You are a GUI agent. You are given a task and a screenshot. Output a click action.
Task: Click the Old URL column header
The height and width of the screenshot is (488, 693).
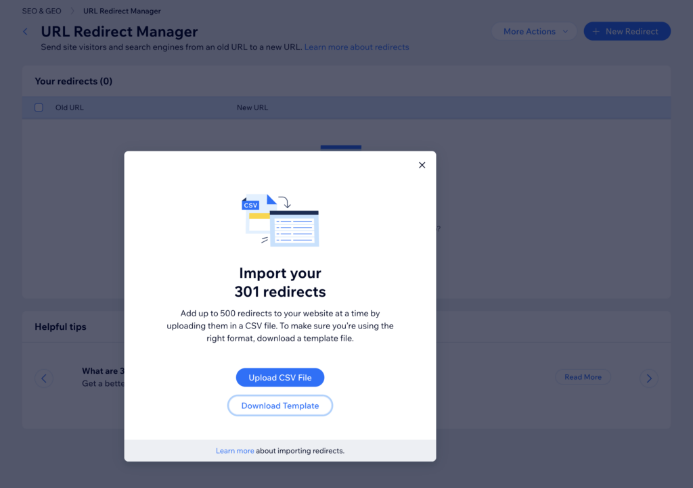point(69,107)
